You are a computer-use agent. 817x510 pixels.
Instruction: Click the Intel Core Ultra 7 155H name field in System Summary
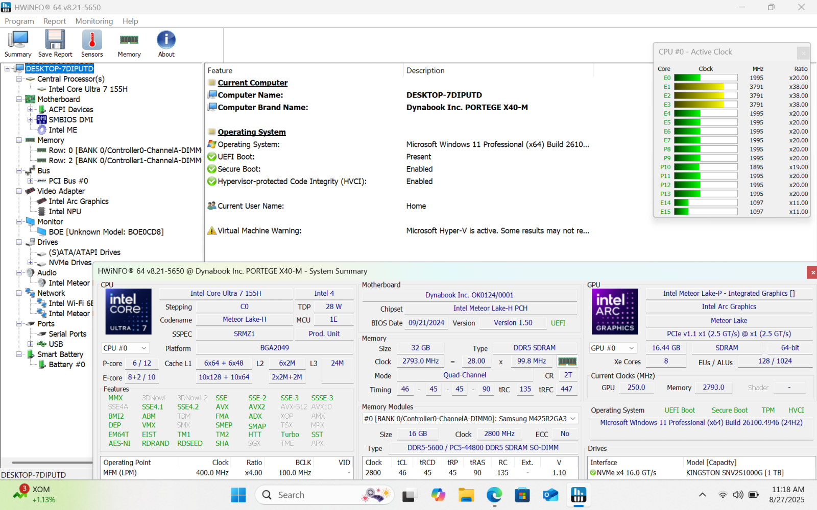pos(226,293)
